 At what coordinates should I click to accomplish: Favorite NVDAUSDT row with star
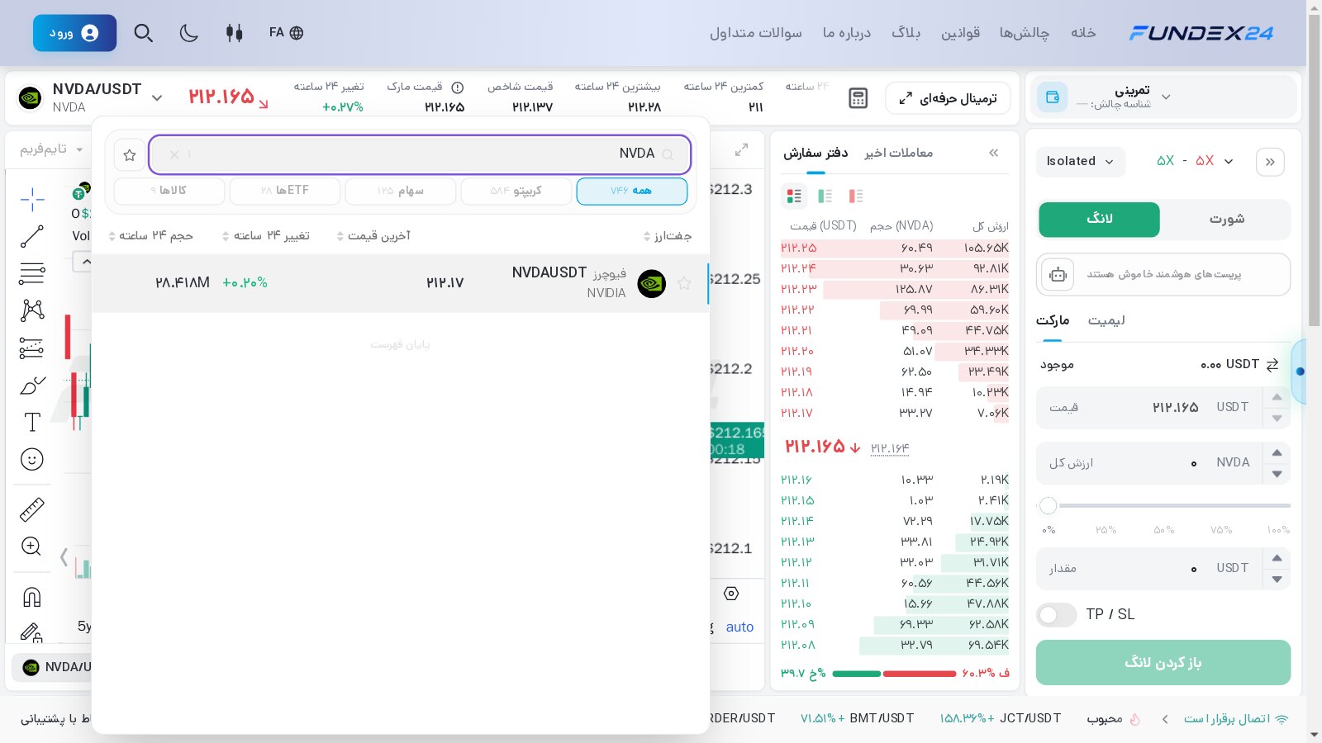684,283
